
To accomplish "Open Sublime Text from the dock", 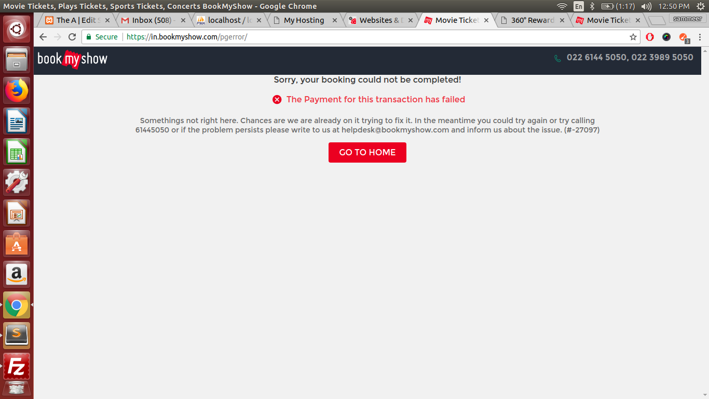I will [x=17, y=335].
